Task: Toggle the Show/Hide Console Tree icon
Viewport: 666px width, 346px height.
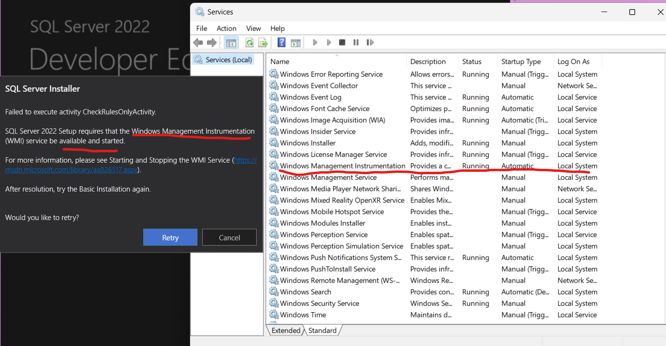Action: point(231,42)
